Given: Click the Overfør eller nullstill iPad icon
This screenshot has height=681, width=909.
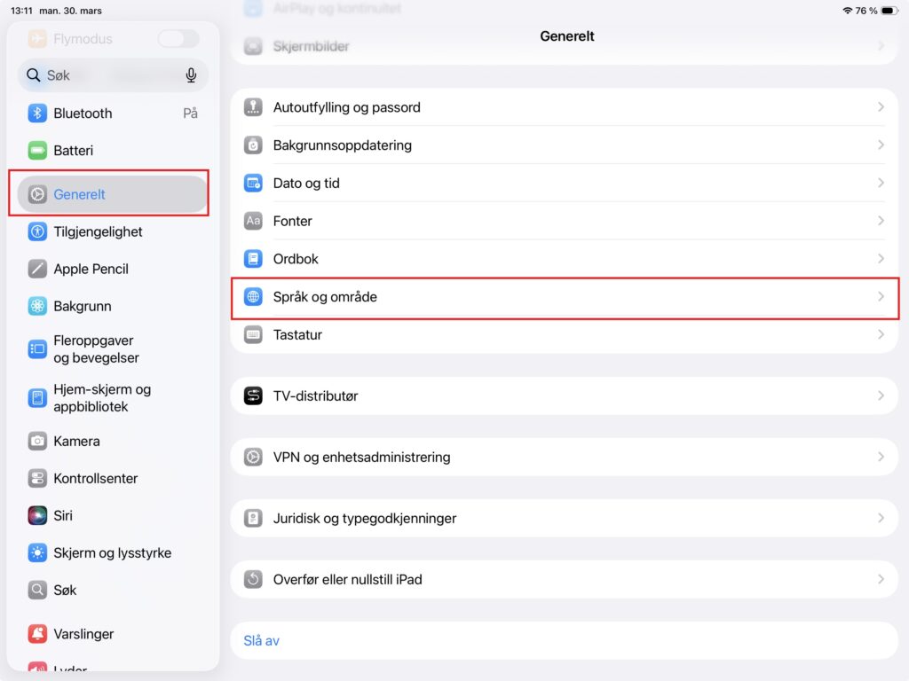Looking at the screenshot, I should (x=253, y=579).
